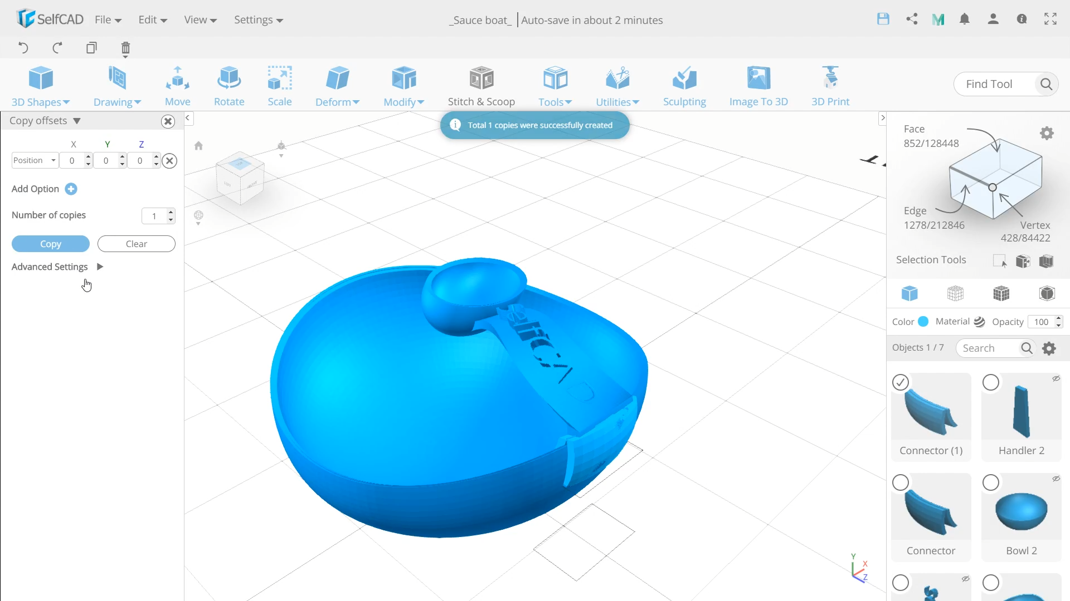
Task: Toggle visibility of Handler 2
Action: 1056,378
